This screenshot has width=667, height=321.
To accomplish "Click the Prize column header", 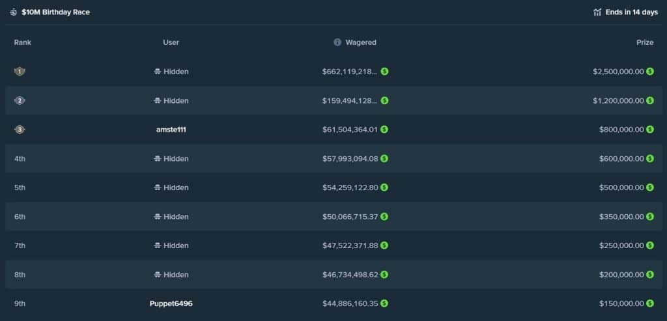I will coord(645,42).
